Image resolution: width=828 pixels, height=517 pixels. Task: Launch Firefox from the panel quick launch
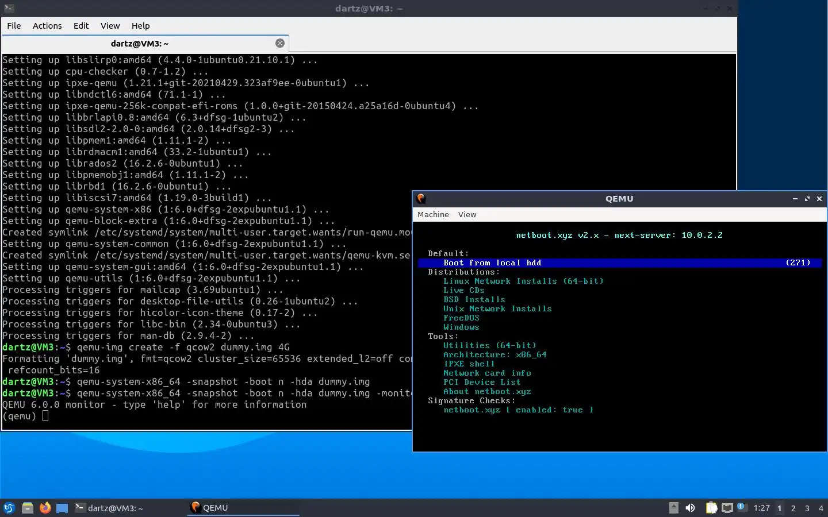45,508
